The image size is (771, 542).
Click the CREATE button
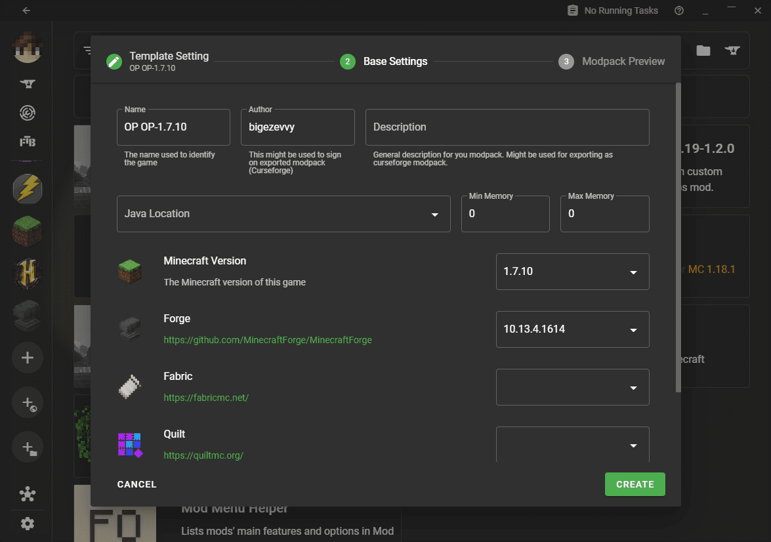635,484
